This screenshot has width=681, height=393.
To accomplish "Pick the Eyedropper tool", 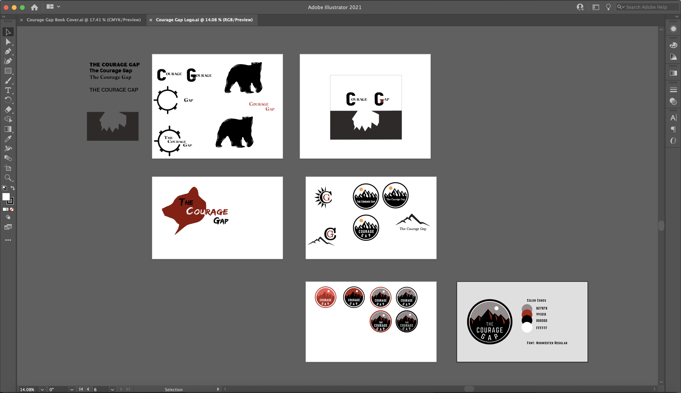I will (8, 139).
